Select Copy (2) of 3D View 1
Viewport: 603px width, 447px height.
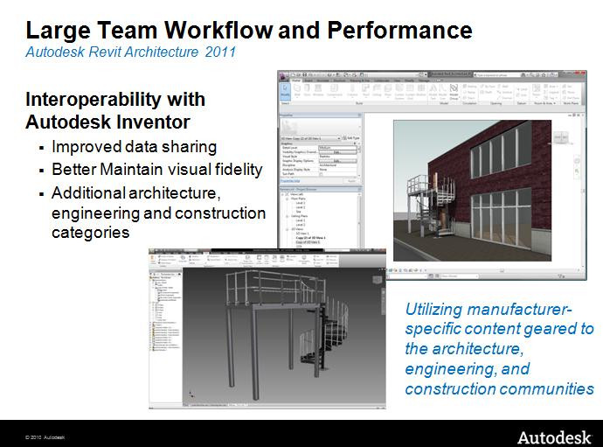[x=311, y=238]
